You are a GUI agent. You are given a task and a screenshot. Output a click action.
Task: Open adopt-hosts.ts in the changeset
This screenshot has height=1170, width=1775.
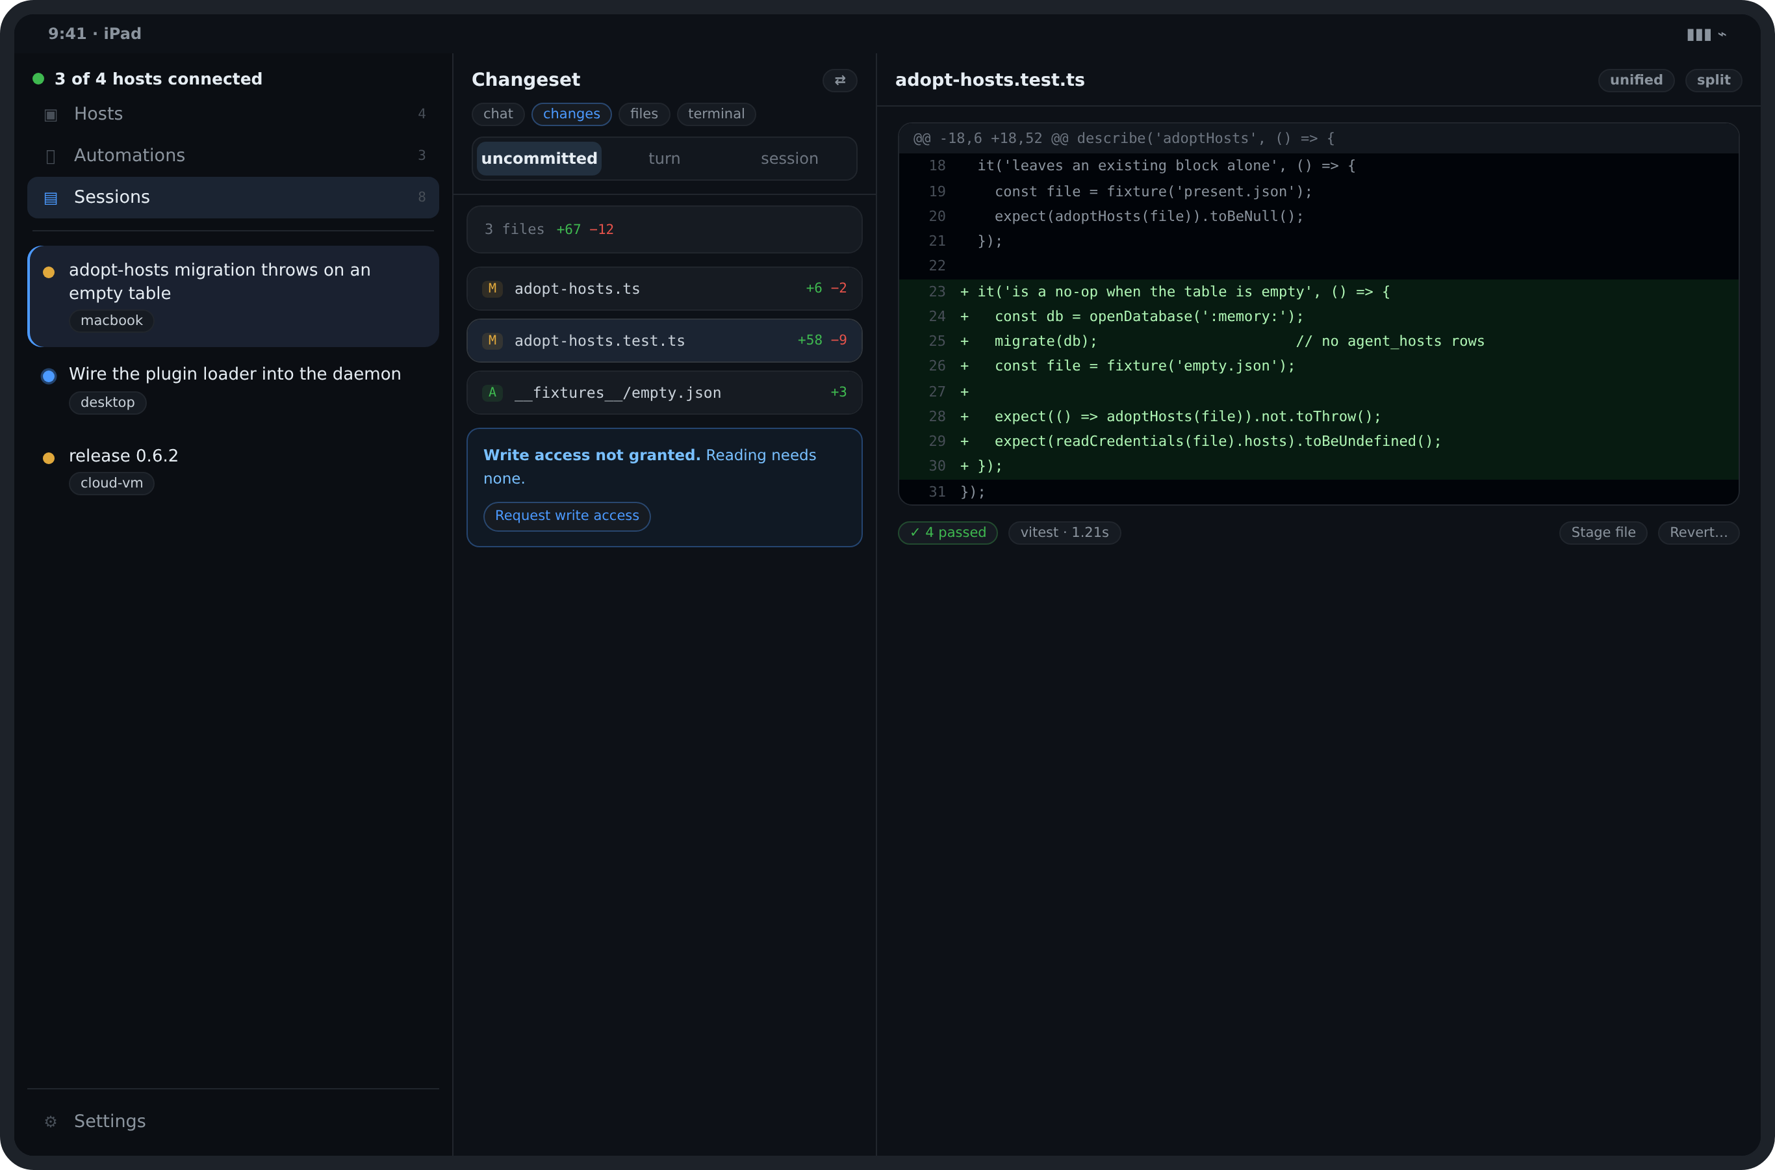[665, 289]
